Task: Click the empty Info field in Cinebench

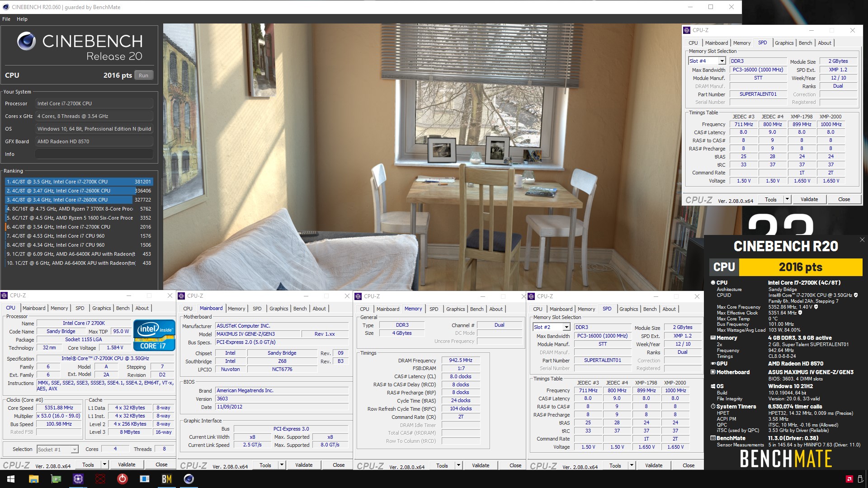Action: 94,154
